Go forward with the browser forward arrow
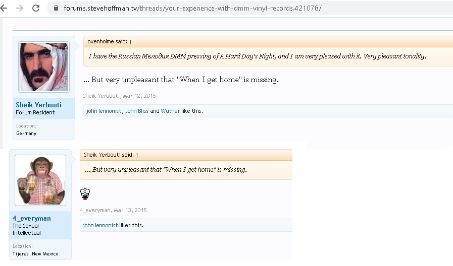Viewport: 453px width, 266px height. coord(20,8)
